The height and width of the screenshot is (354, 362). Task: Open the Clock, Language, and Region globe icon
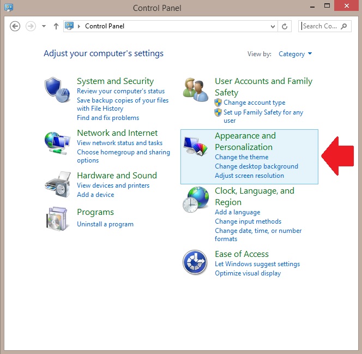click(x=196, y=200)
